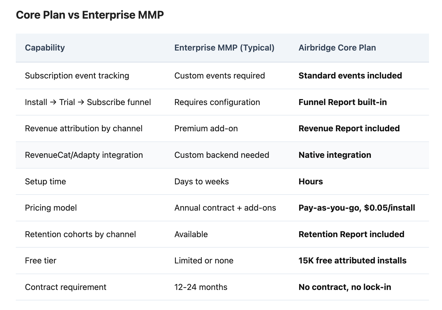Select the "Funnel Report built-in" cell

pyautogui.click(x=342, y=102)
